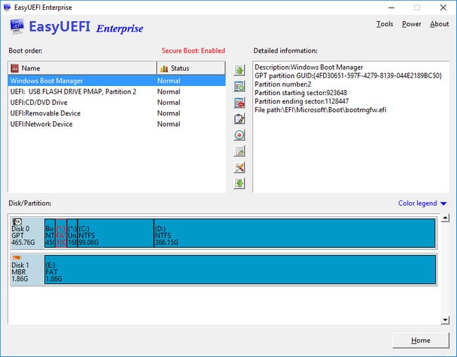
Task: Open the About menu
Action: [x=439, y=24]
